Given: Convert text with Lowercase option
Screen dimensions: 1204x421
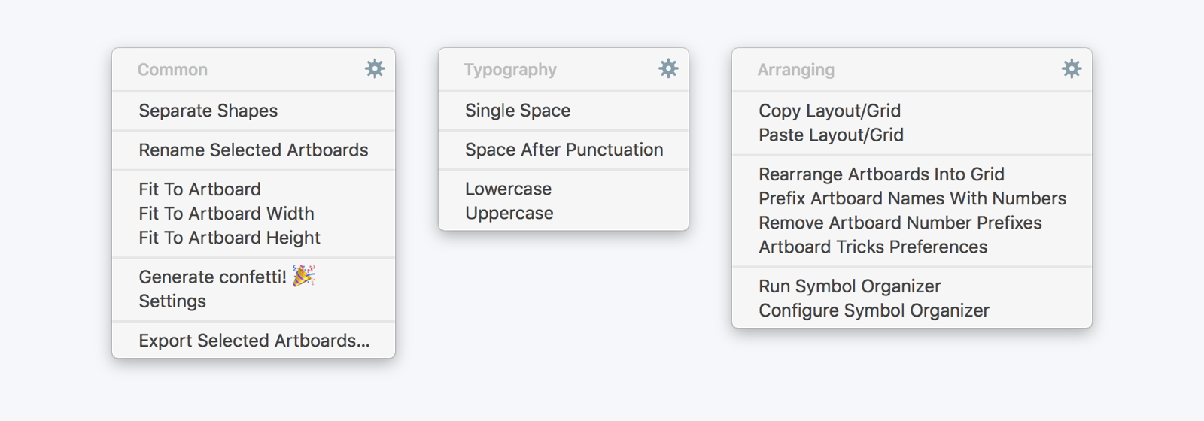Looking at the screenshot, I should [508, 189].
